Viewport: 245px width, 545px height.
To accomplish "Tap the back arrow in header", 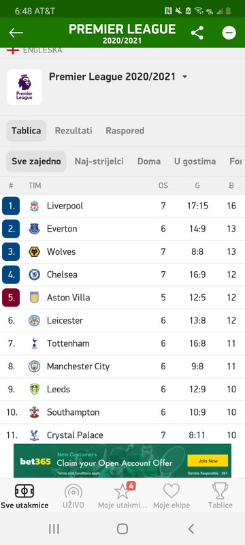I will point(16,33).
